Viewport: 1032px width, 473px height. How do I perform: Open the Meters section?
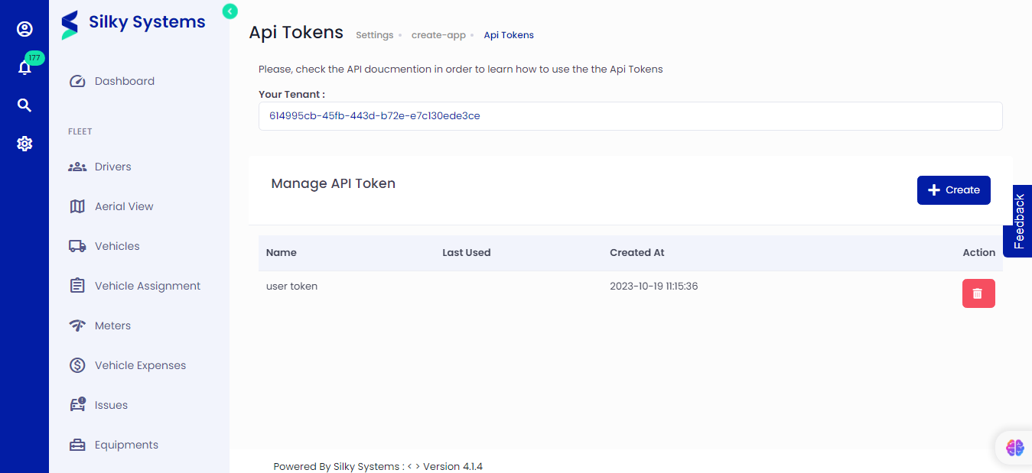click(112, 326)
